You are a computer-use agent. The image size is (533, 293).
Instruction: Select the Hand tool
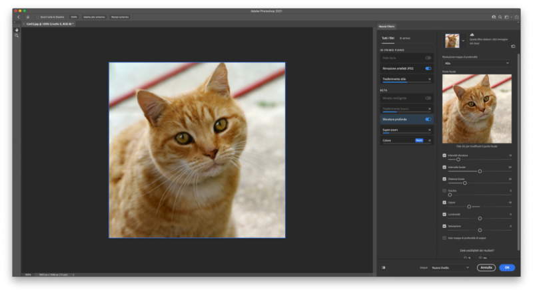pos(17,30)
